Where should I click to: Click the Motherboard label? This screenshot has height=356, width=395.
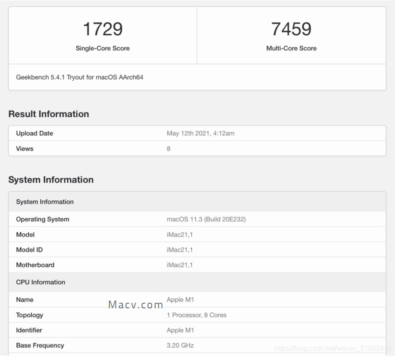[x=35, y=265]
